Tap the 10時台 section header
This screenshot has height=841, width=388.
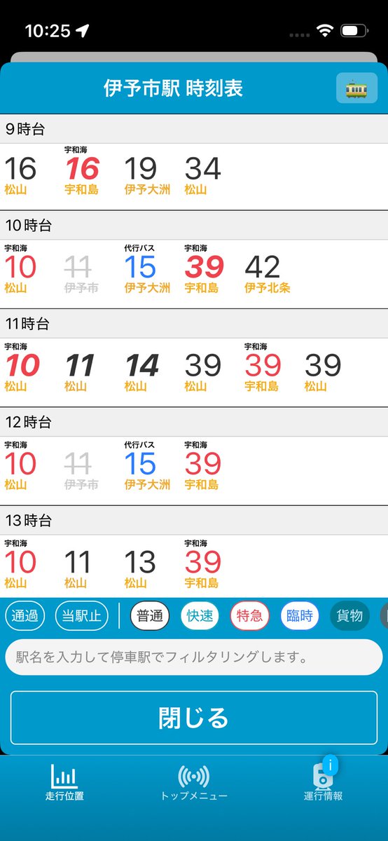tap(194, 226)
